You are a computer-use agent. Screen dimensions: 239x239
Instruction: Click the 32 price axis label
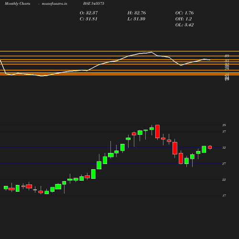pos(224,148)
